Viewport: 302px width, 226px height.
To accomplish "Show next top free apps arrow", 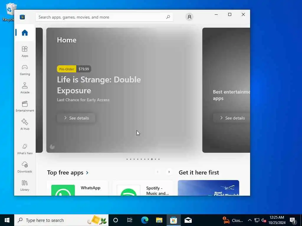I will pyautogui.click(x=169, y=172).
